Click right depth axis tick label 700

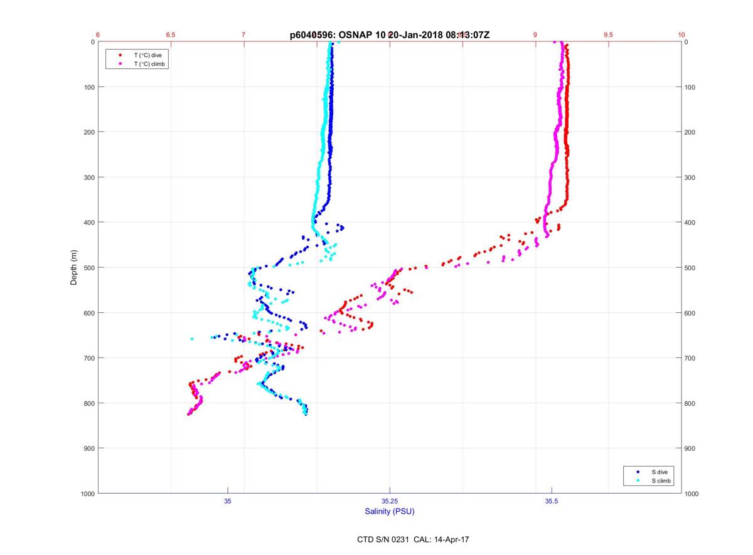(690, 358)
